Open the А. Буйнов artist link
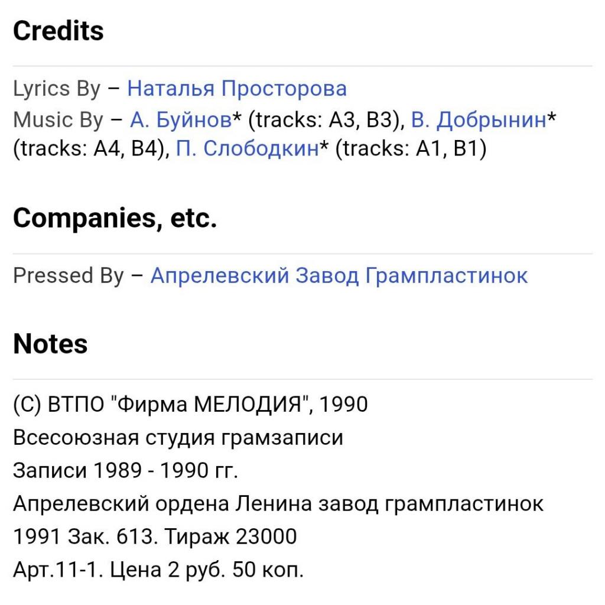The width and height of the screenshot is (605, 605). (x=180, y=120)
